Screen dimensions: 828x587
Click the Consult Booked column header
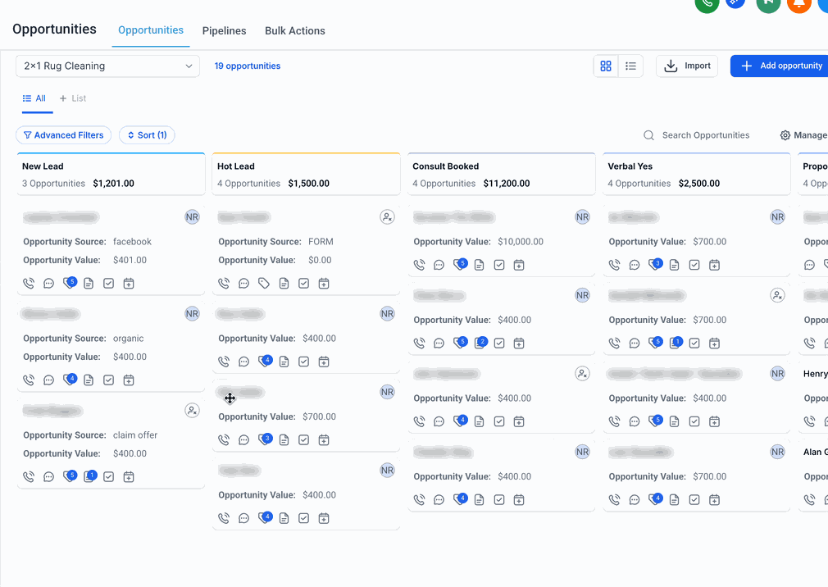tap(502, 174)
